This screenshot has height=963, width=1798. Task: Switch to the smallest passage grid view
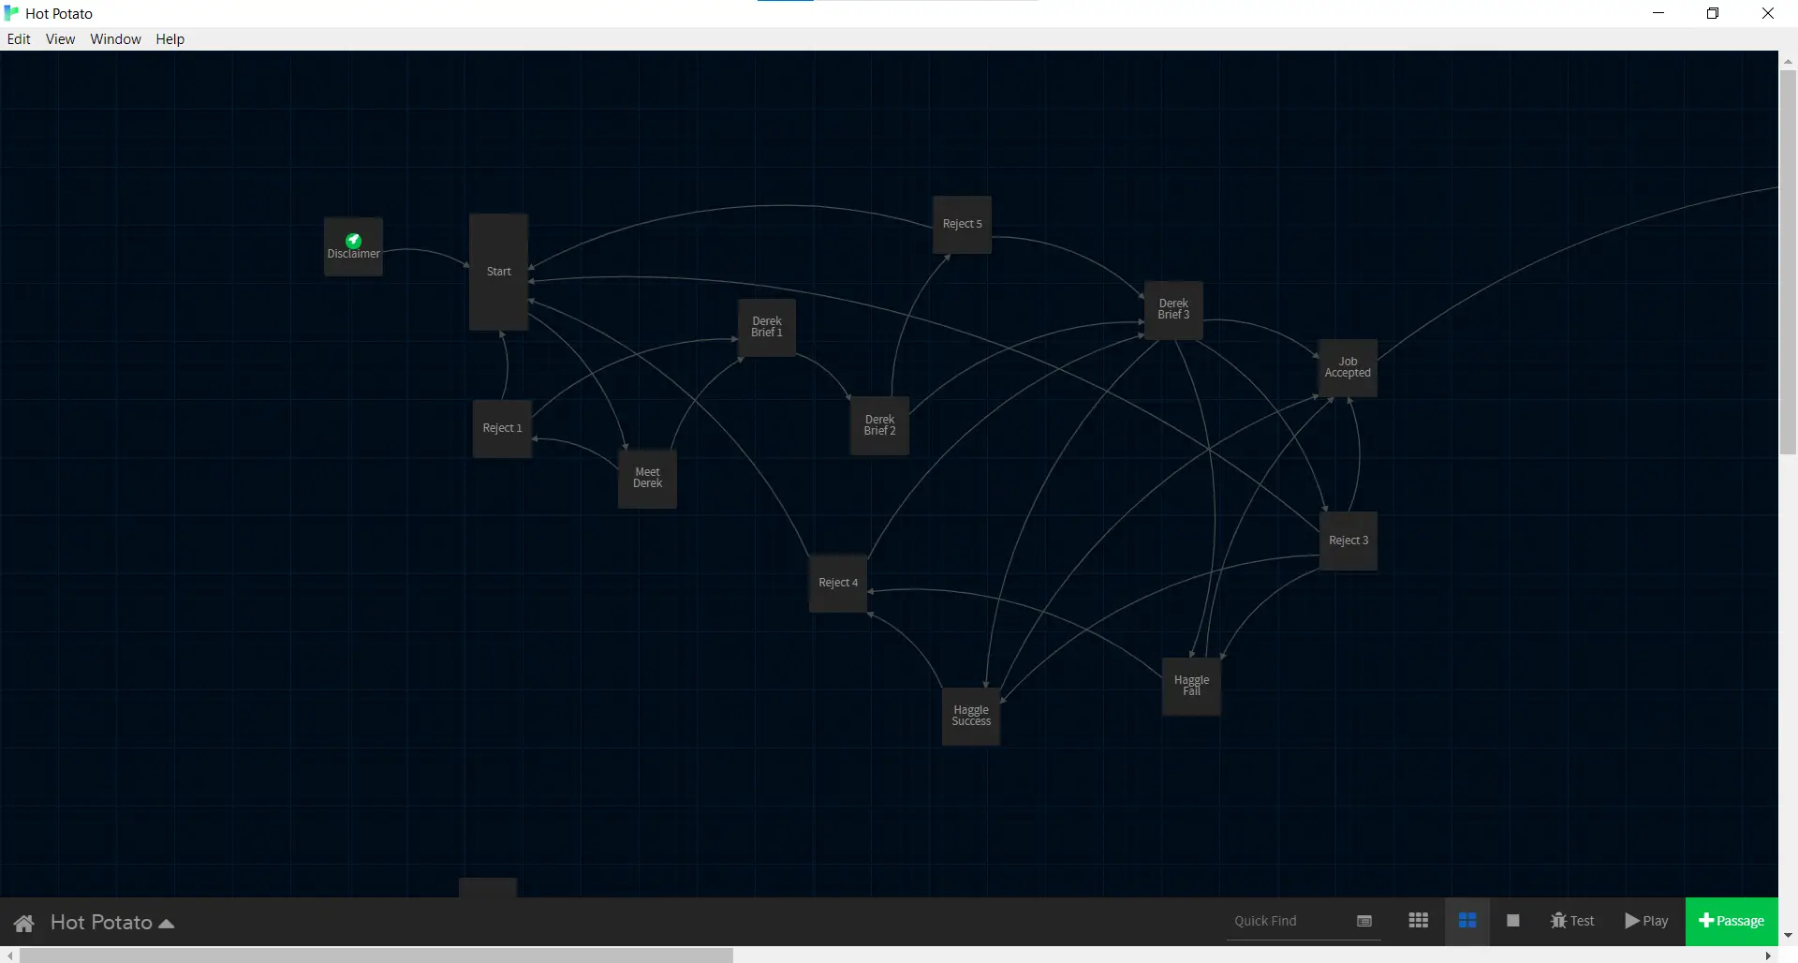[1418, 922]
